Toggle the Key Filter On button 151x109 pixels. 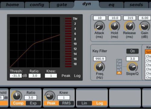coord(132,51)
